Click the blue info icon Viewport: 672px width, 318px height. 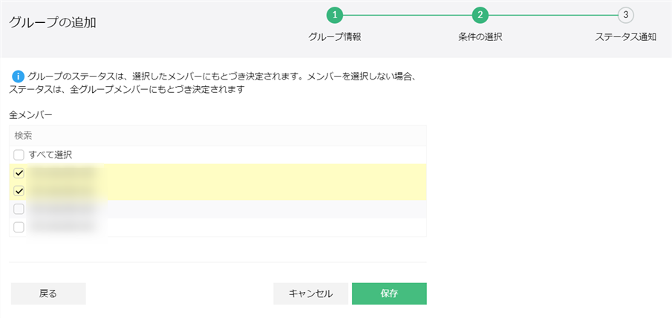19,77
